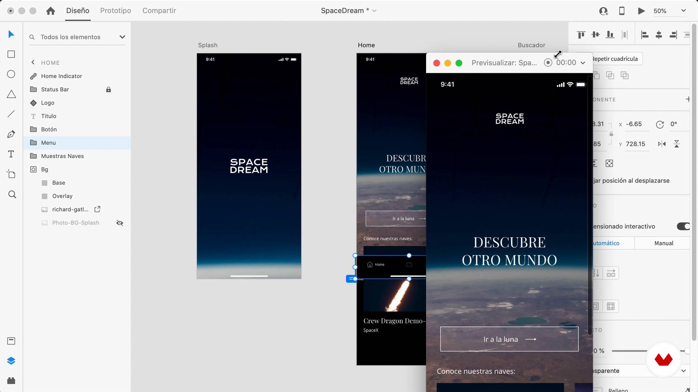This screenshot has height=392, width=698.
Task: Select the Rectangle tool
Action: pos(11,54)
